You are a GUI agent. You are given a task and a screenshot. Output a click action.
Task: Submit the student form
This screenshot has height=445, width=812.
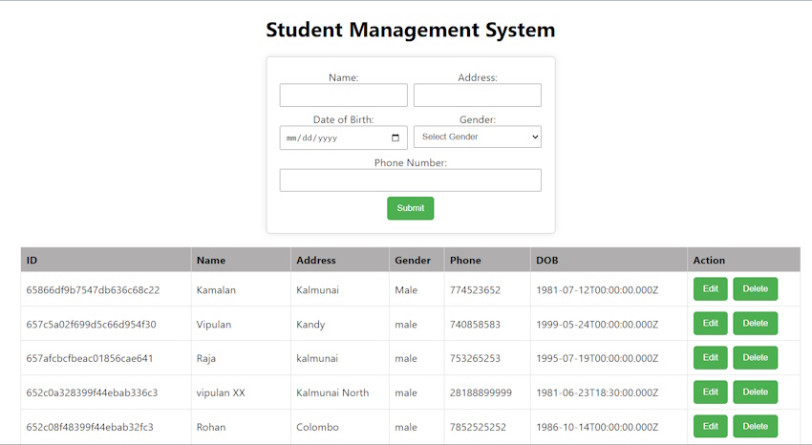[411, 208]
